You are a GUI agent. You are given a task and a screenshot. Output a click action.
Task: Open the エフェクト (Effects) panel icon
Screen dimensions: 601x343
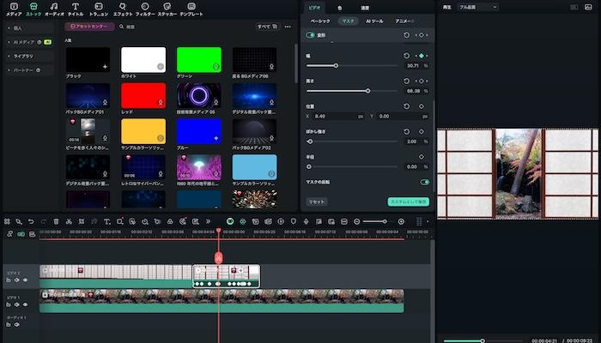click(122, 9)
